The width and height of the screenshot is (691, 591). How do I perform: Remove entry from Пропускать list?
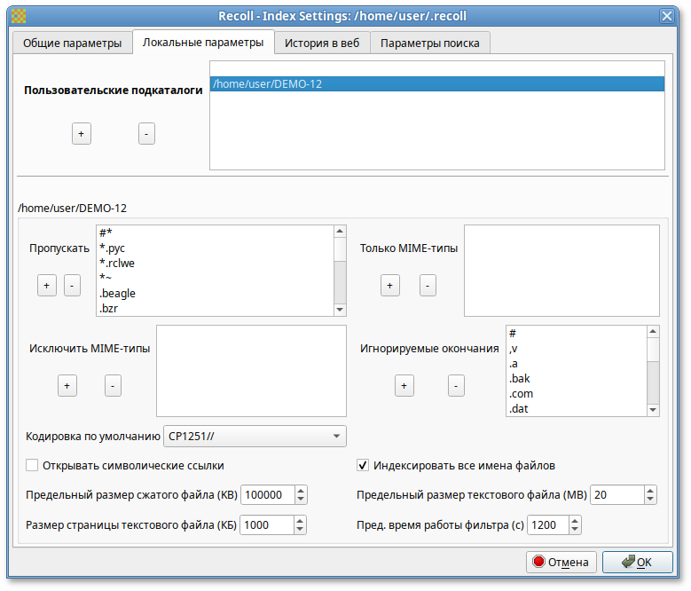[73, 285]
